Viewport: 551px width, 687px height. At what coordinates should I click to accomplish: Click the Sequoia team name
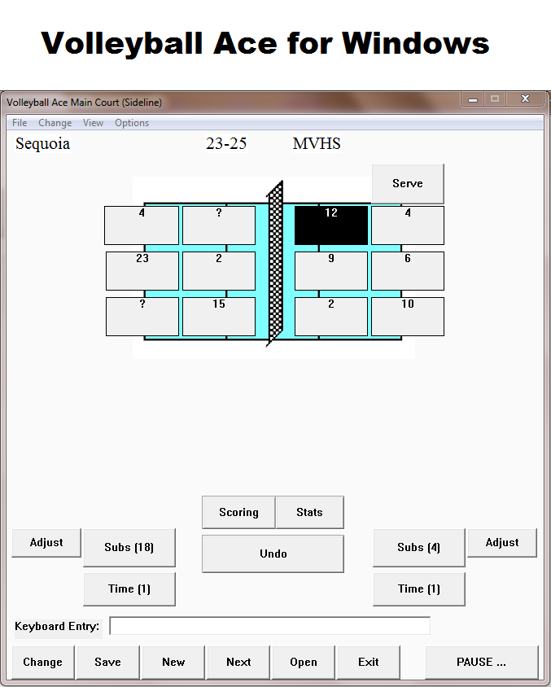tap(43, 144)
